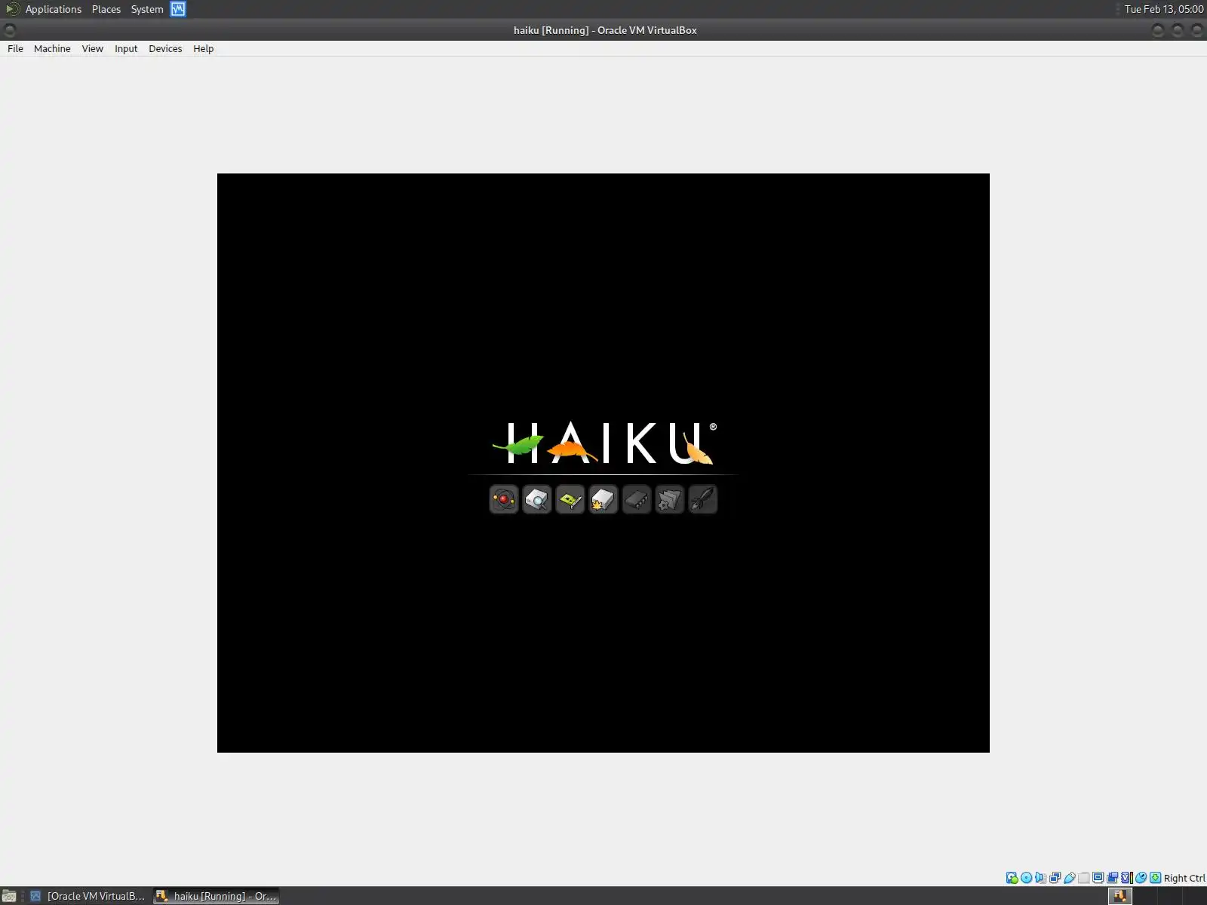Click the hard disk activity status icon

tap(1012, 878)
